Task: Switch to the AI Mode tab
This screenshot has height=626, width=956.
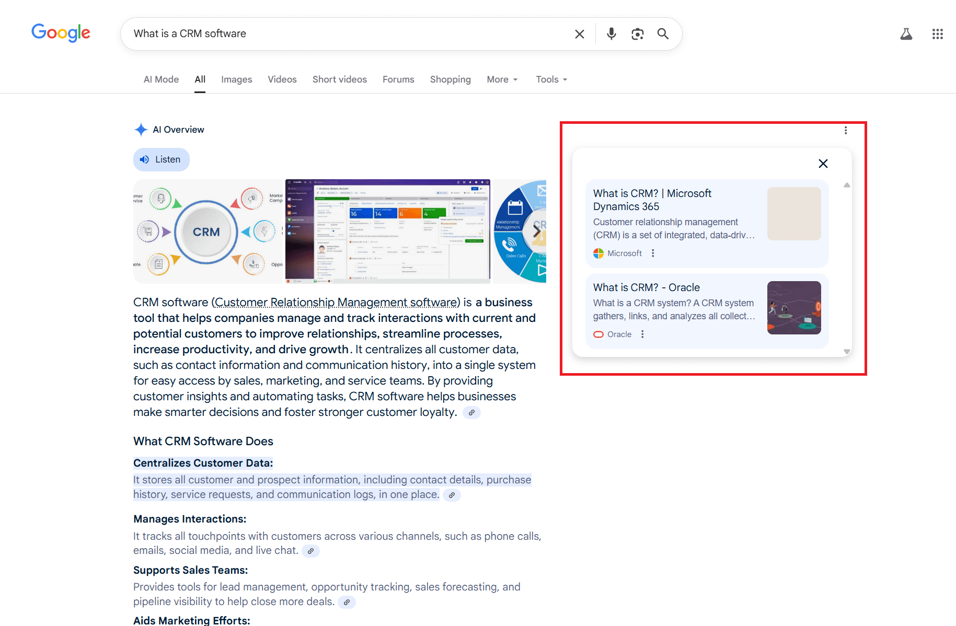Action: pos(161,79)
